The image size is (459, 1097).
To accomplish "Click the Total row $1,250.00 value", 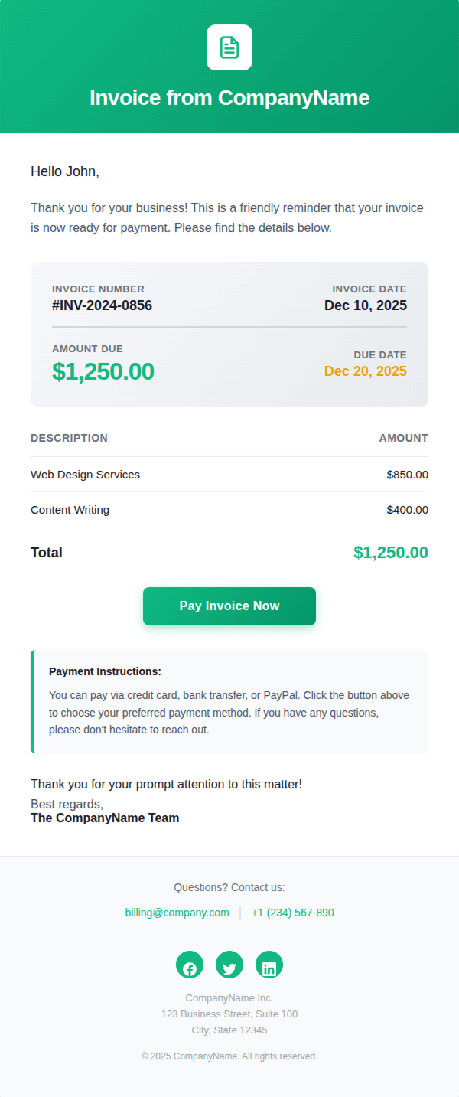I will (391, 553).
